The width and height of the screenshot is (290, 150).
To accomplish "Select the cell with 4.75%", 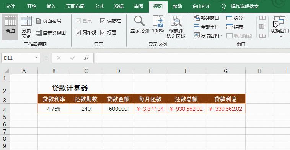I will (54, 109).
